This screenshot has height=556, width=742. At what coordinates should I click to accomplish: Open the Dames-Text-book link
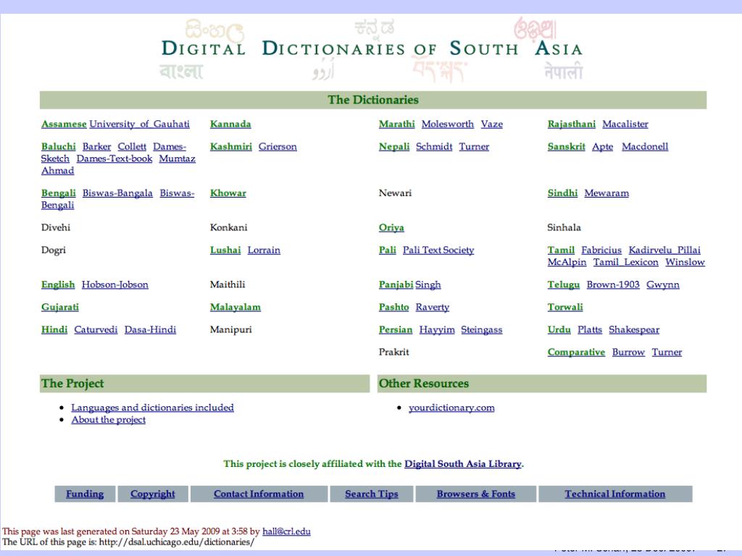114,159
